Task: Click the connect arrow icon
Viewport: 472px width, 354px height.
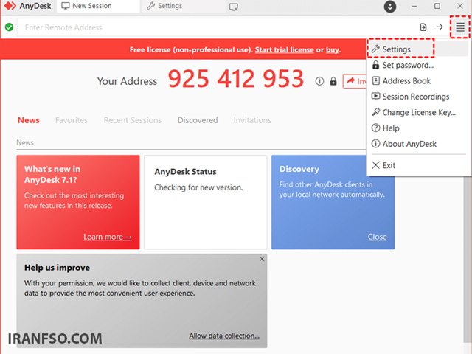Action: tap(440, 27)
